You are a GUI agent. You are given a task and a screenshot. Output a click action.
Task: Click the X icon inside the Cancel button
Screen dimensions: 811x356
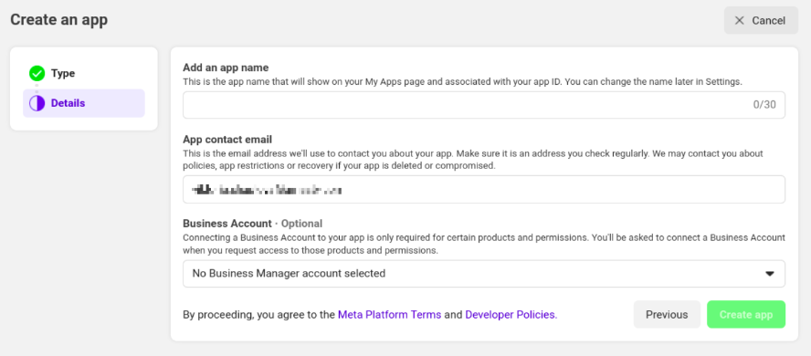(x=740, y=20)
